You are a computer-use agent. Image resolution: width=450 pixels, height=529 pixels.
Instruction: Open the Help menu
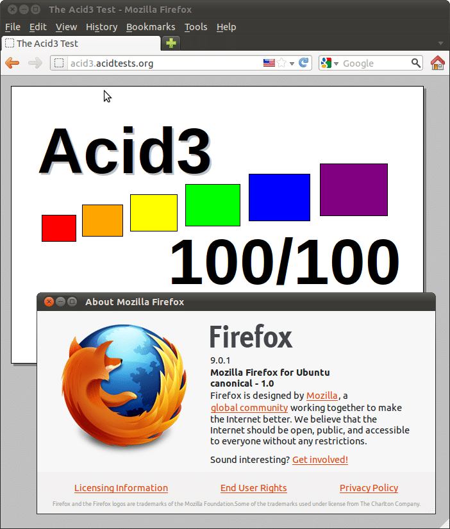pyautogui.click(x=226, y=27)
